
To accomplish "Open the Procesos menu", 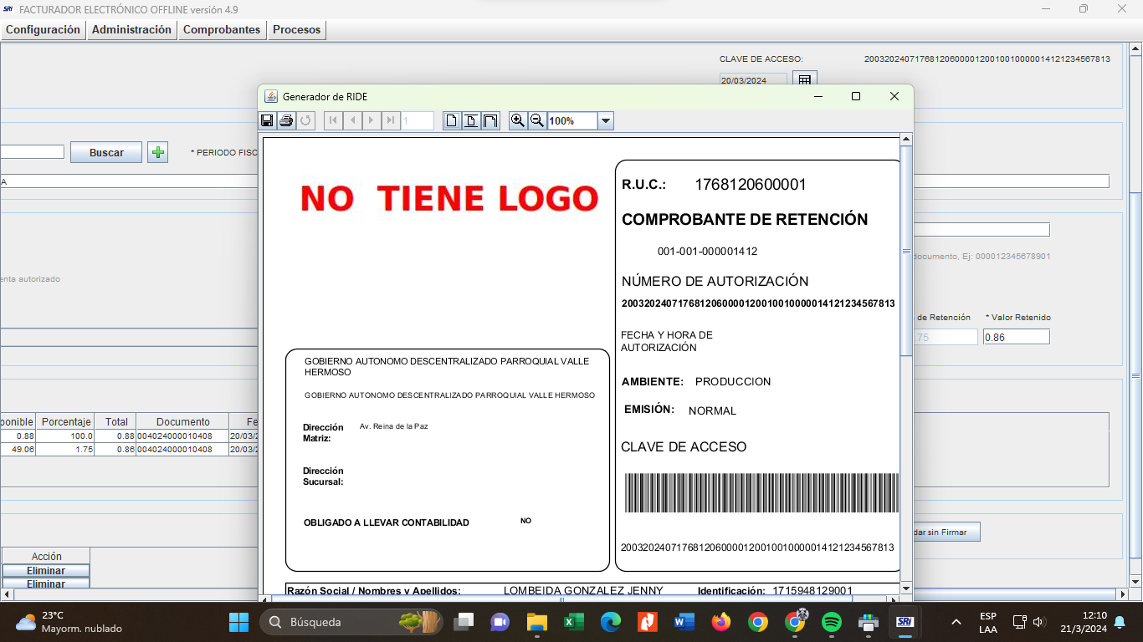I will pos(296,29).
